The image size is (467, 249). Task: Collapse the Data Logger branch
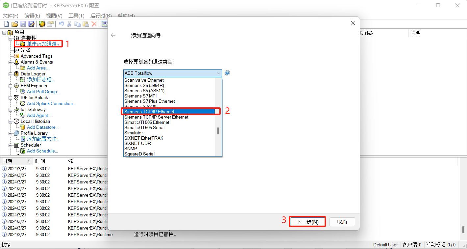[10, 74]
